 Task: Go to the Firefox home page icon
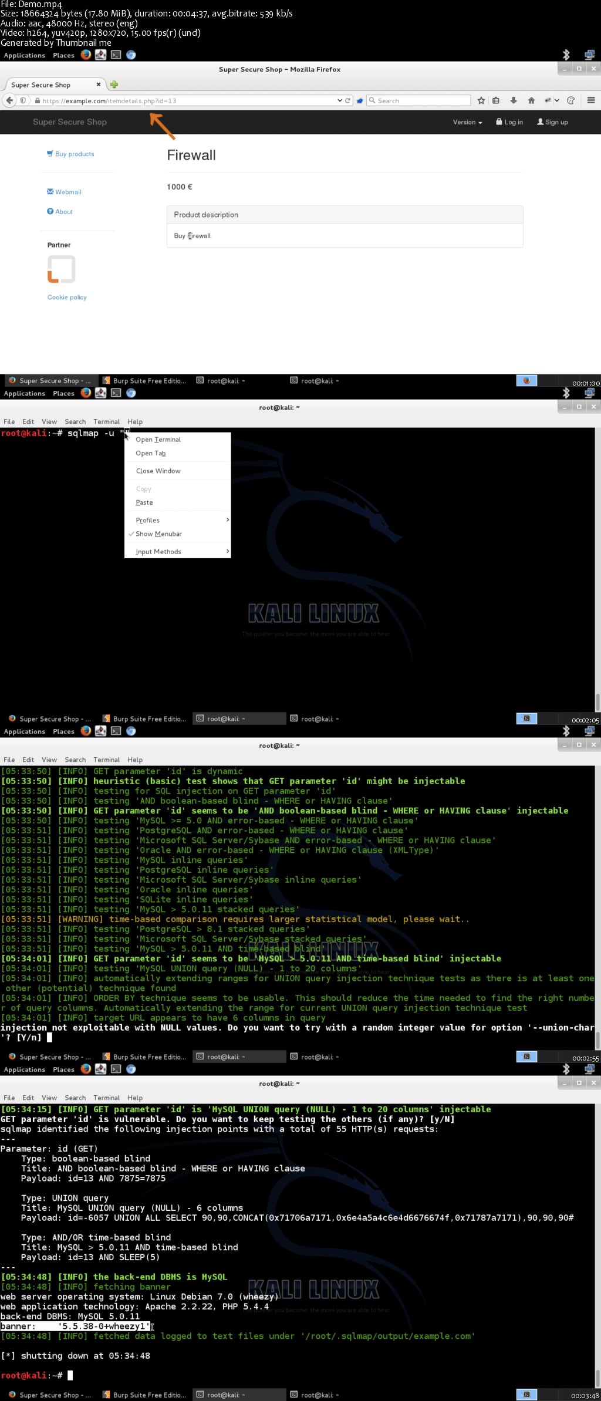point(531,100)
